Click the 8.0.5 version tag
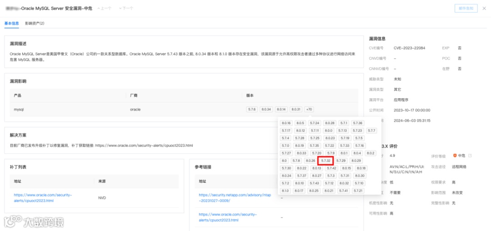The height and width of the screenshot is (231, 491). 301,123
